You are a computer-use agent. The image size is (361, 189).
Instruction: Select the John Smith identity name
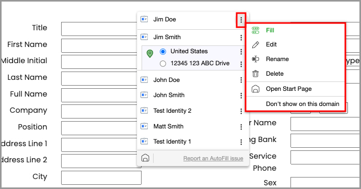point(169,95)
